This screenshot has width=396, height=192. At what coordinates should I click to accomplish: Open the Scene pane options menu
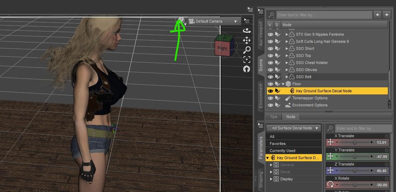pos(261,11)
